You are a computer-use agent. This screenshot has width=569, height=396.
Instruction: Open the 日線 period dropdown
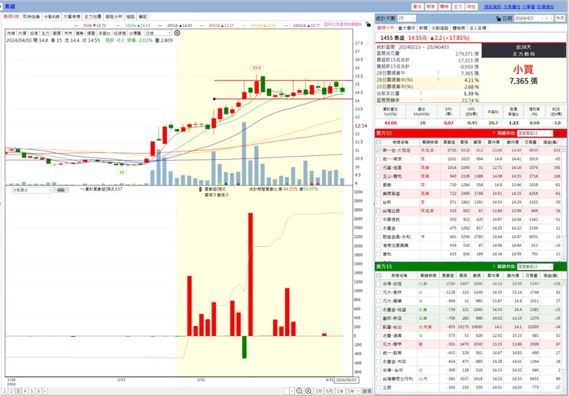[158, 33]
